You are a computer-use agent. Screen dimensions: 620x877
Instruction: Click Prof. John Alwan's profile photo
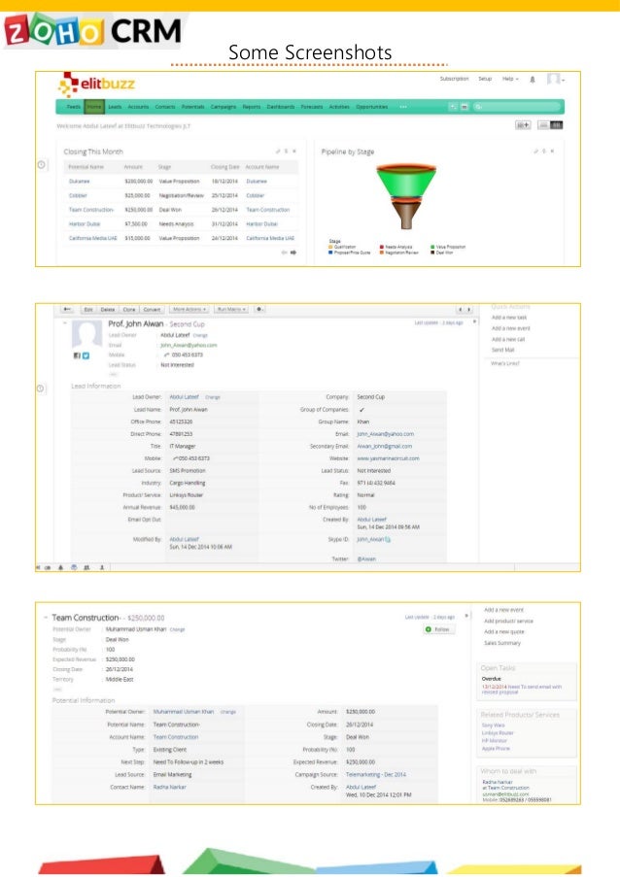coord(86,334)
